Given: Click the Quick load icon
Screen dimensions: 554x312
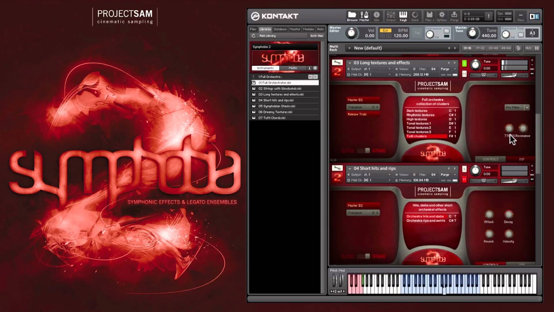Looking at the screenshot, I should (415, 16).
